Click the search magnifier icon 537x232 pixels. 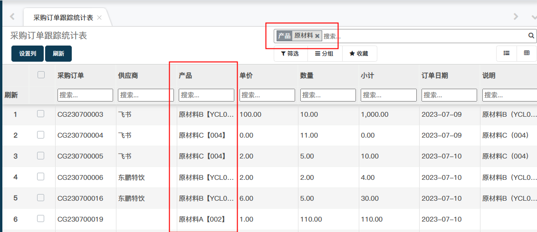531,36
